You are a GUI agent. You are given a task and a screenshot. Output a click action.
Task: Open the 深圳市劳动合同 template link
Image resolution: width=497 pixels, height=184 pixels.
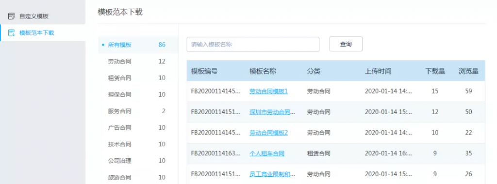tap(272, 112)
